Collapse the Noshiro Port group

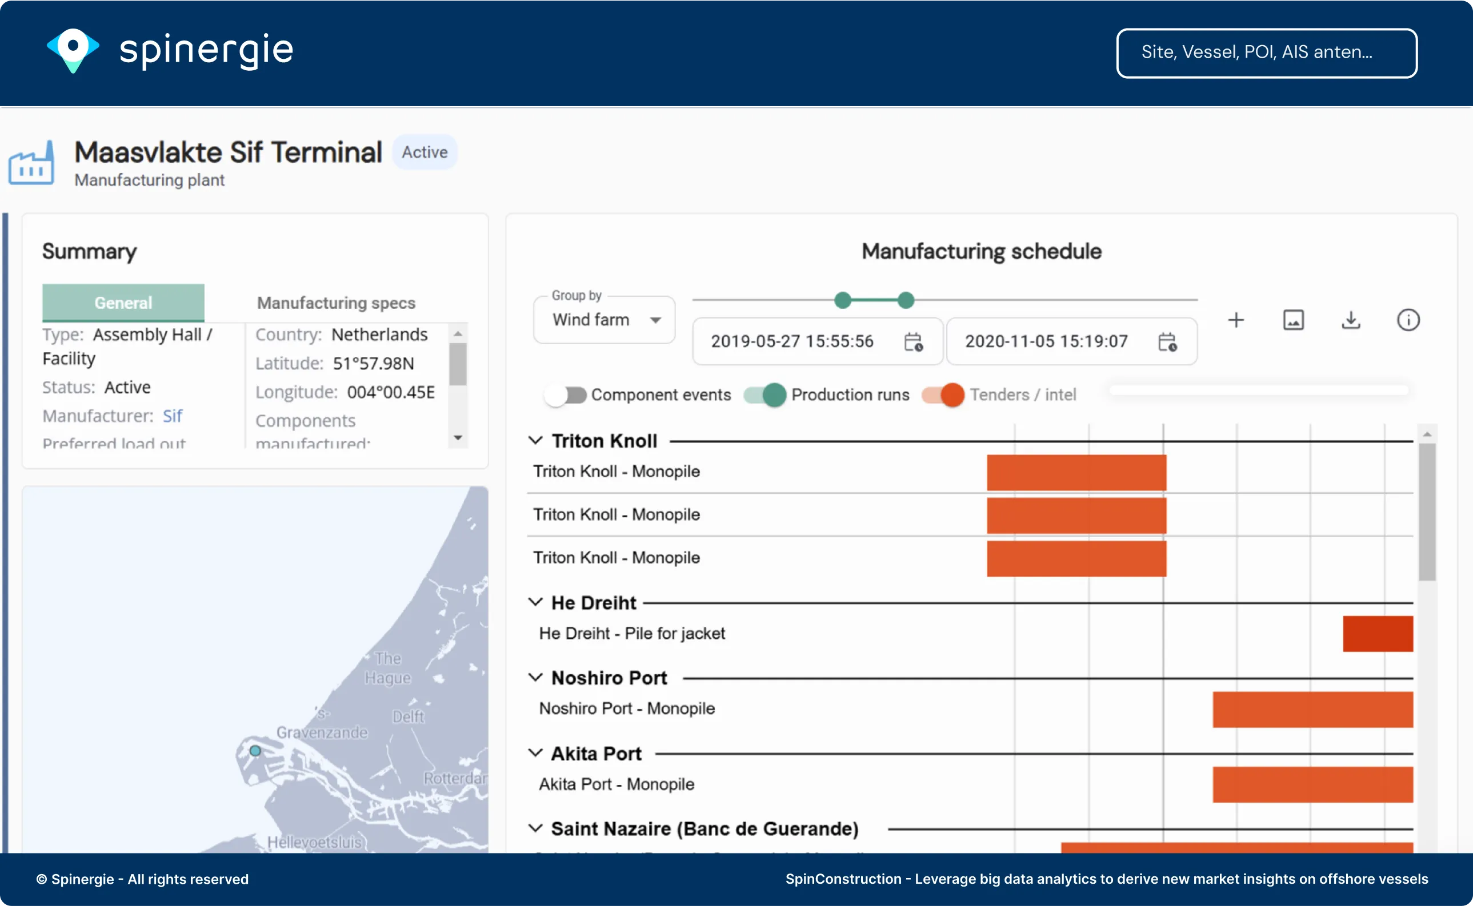pos(535,678)
